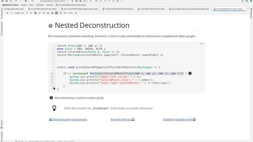Follow the Deconstructing Components link
The width and height of the screenshot is (253, 142).
(x=68, y=120)
